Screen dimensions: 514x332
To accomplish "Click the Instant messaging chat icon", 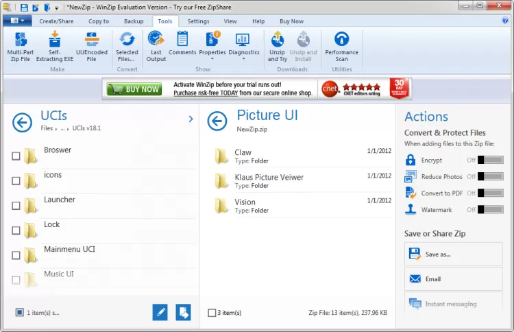I will click(x=415, y=303).
